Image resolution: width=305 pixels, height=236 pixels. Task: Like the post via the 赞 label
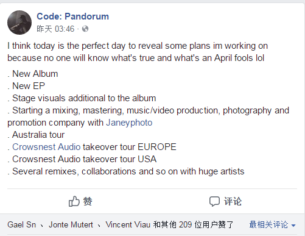point(88,201)
